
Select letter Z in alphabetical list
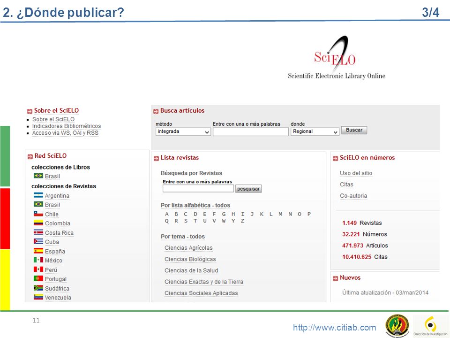[242, 221]
